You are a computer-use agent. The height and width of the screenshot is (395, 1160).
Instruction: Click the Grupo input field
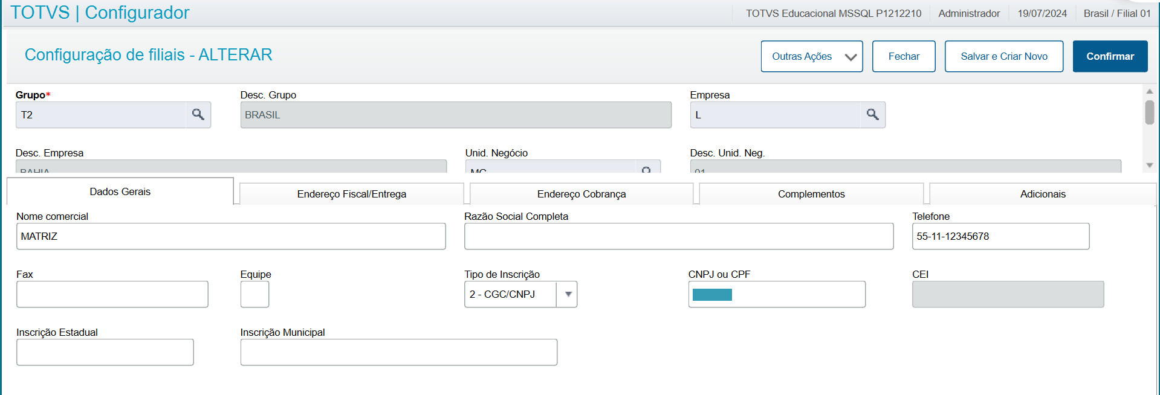click(100, 115)
